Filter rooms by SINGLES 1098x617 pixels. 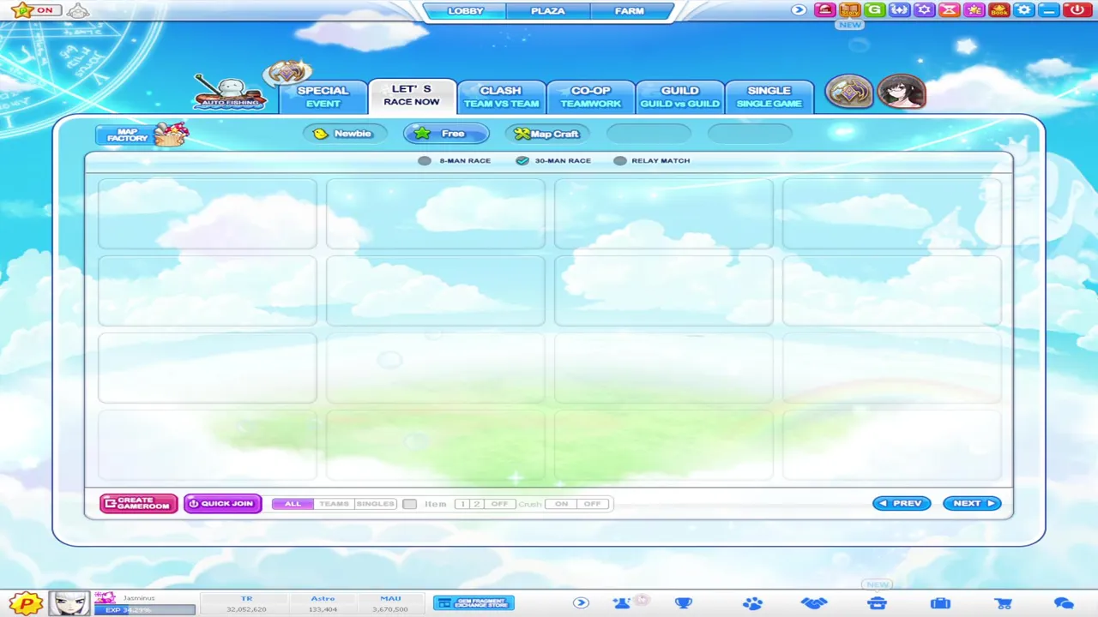[375, 504]
